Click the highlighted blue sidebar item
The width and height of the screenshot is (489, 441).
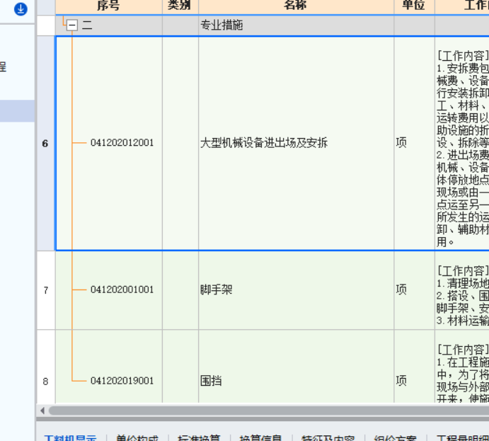click(x=17, y=110)
